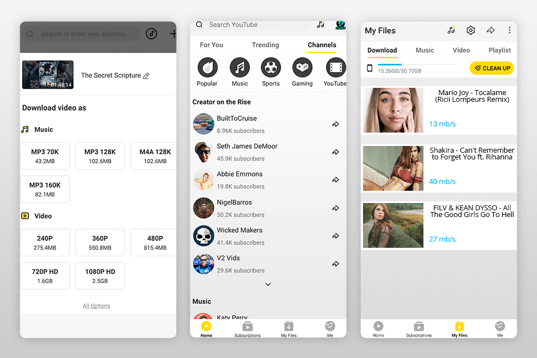
Task: Expand more Creator on the Rise channels
Action: pyautogui.click(x=267, y=284)
